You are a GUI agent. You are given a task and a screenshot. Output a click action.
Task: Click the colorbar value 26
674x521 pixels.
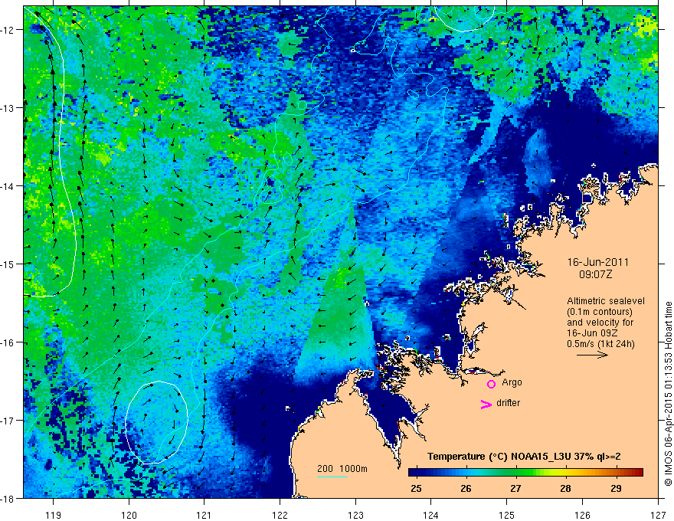click(466, 488)
